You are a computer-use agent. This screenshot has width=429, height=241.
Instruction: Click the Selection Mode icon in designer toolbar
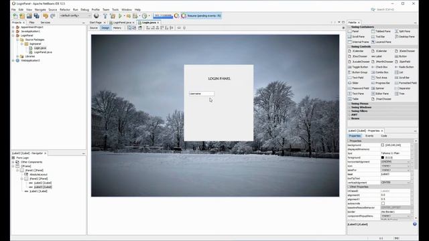tap(129, 28)
